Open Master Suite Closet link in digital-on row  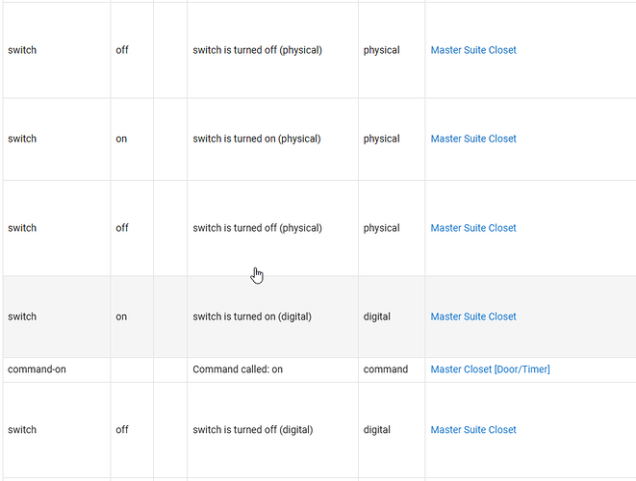point(473,316)
